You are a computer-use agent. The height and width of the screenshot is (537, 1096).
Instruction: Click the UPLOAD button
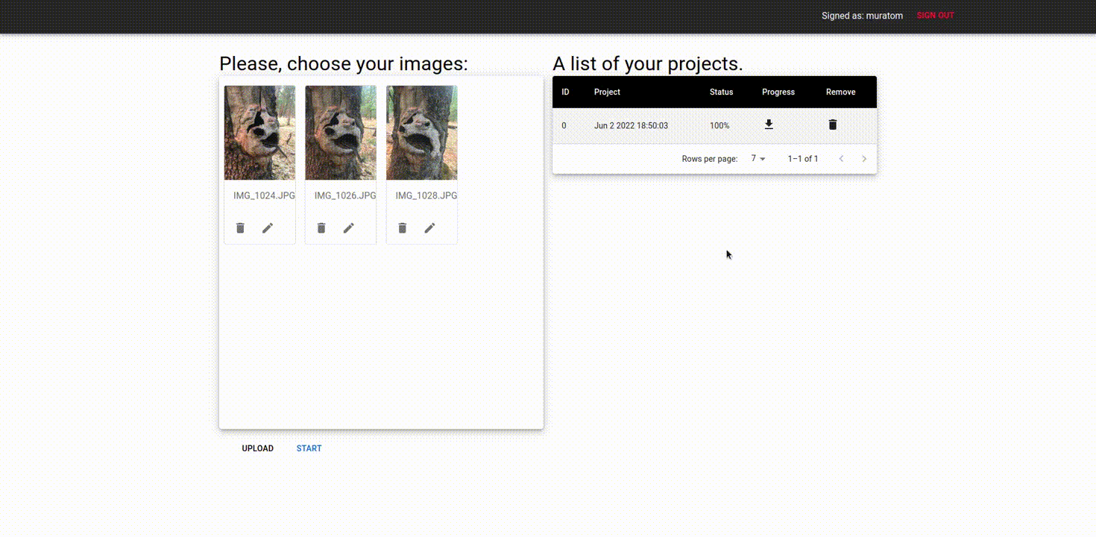click(257, 448)
